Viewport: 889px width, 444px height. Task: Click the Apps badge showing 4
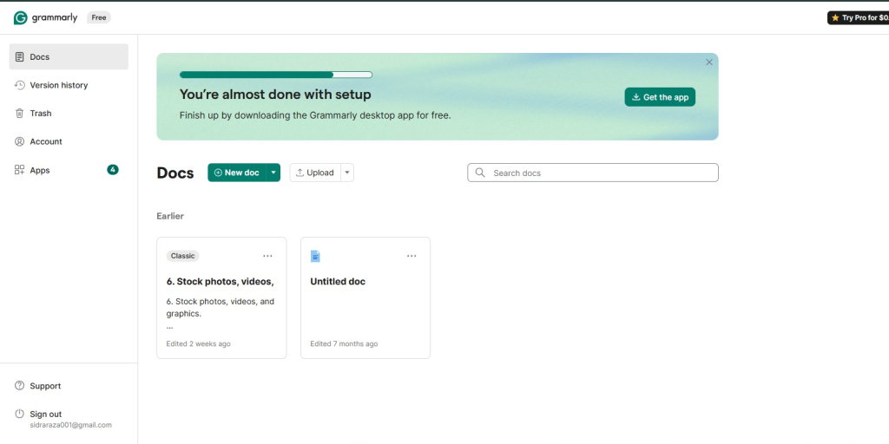point(113,169)
